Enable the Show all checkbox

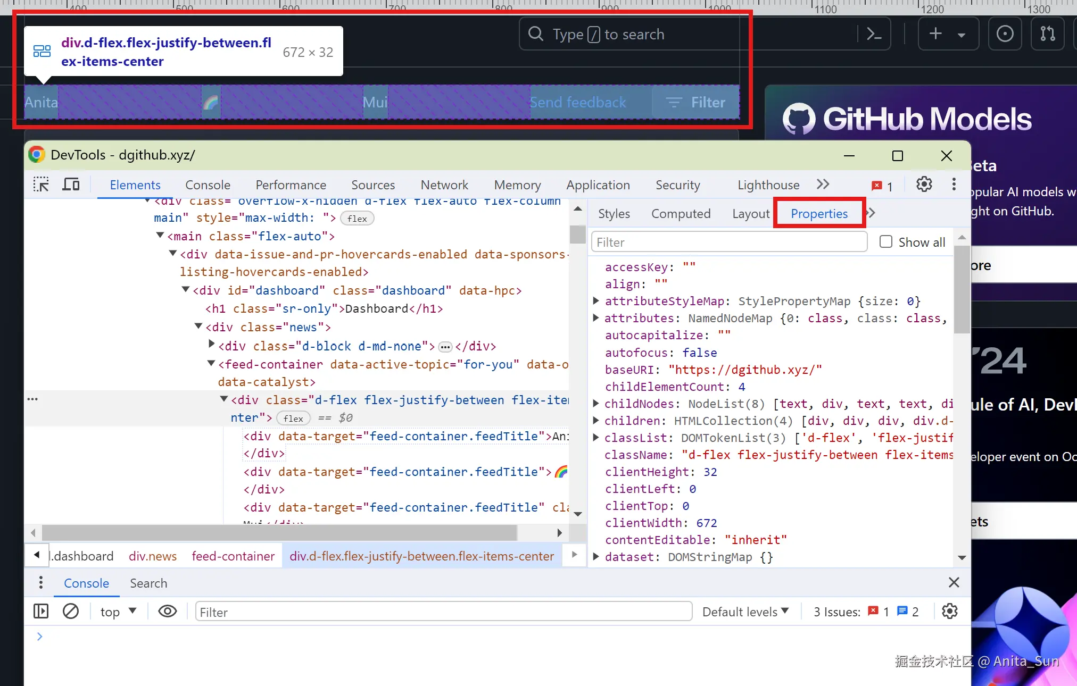tap(885, 242)
